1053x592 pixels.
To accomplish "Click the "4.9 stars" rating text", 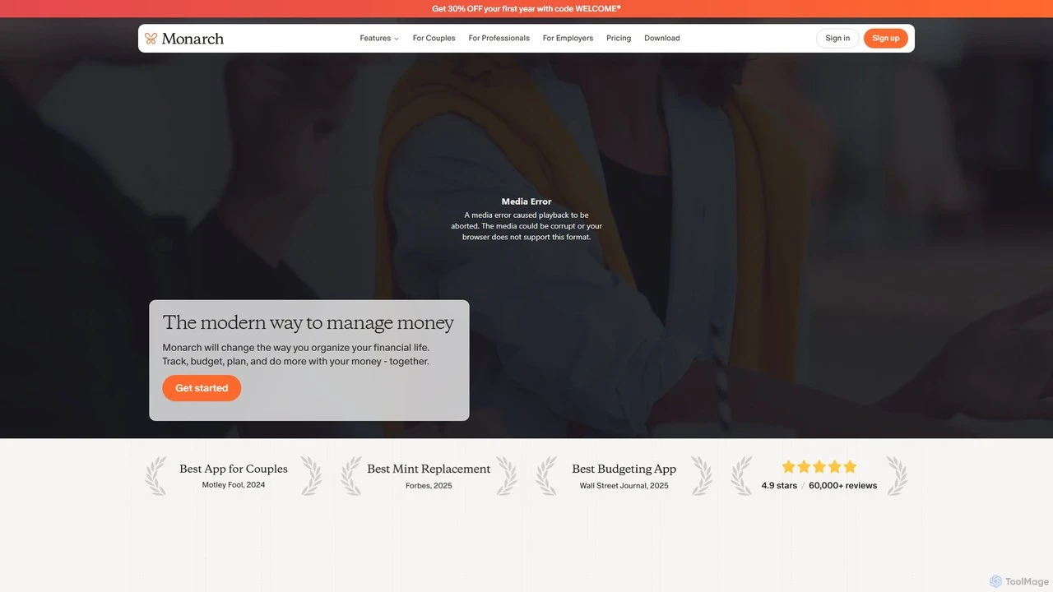I will (x=779, y=486).
